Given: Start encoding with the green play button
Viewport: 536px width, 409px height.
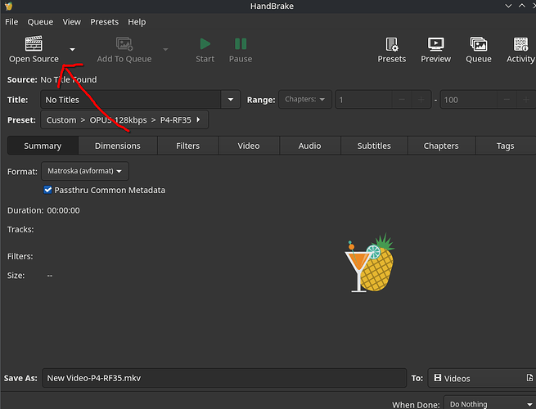Looking at the screenshot, I should pos(205,43).
